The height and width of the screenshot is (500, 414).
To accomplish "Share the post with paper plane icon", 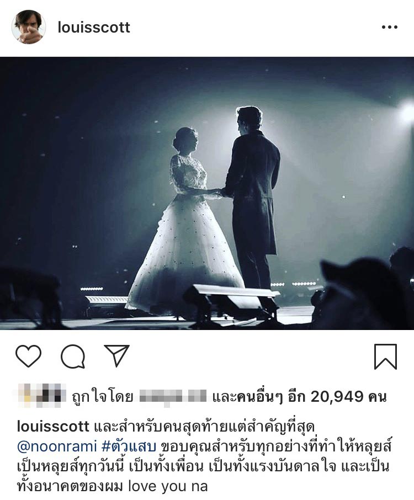I will point(116,355).
